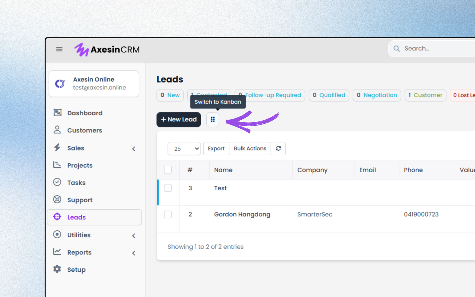Click the Export button
The image size is (475, 297).
(x=216, y=148)
